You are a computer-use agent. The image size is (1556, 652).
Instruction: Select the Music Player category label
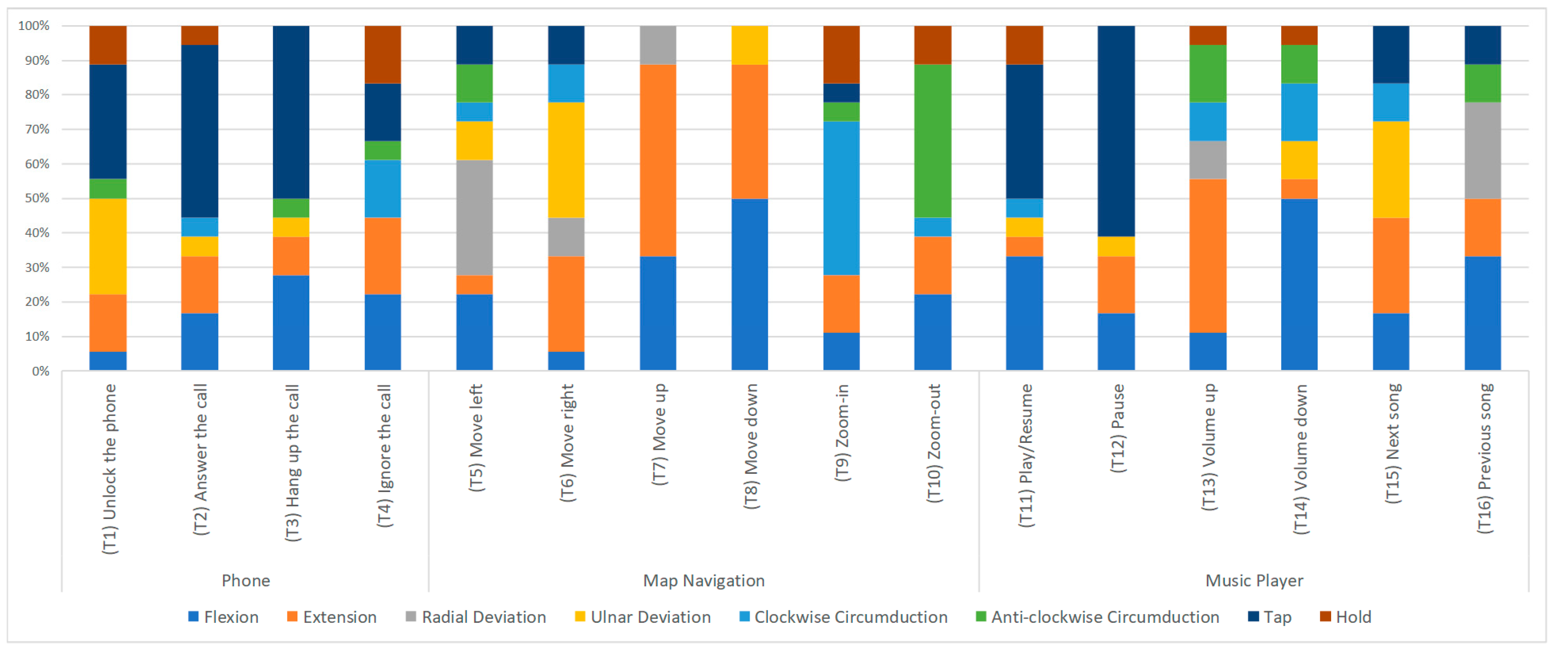click(x=1254, y=580)
